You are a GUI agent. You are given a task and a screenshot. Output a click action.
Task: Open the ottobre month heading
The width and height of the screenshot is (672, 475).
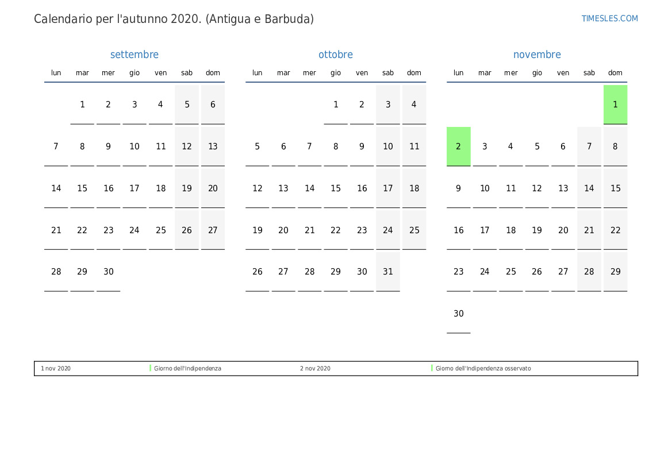(336, 55)
